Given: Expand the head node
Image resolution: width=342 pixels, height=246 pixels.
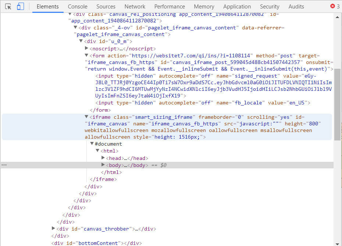Looking at the screenshot, I should tap(103, 158).
